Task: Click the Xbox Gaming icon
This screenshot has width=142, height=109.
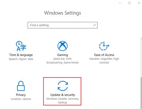Action: coord(63,46)
